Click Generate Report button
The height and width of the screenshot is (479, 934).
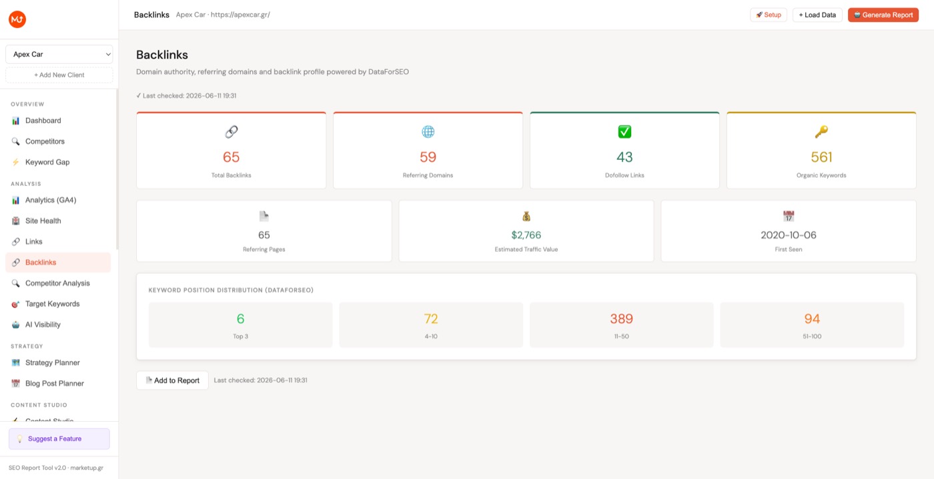pyautogui.click(x=883, y=15)
